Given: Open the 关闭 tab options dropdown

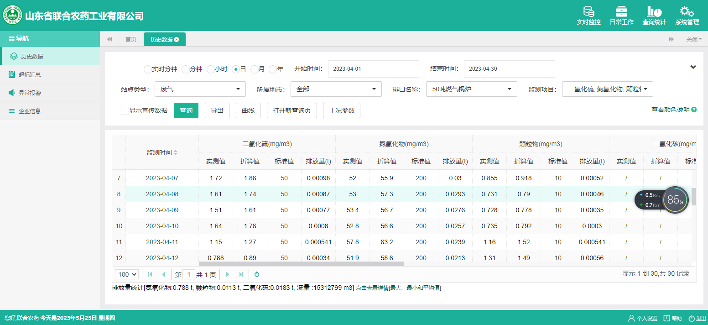Looking at the screenshot, I should tap(694, 39).
